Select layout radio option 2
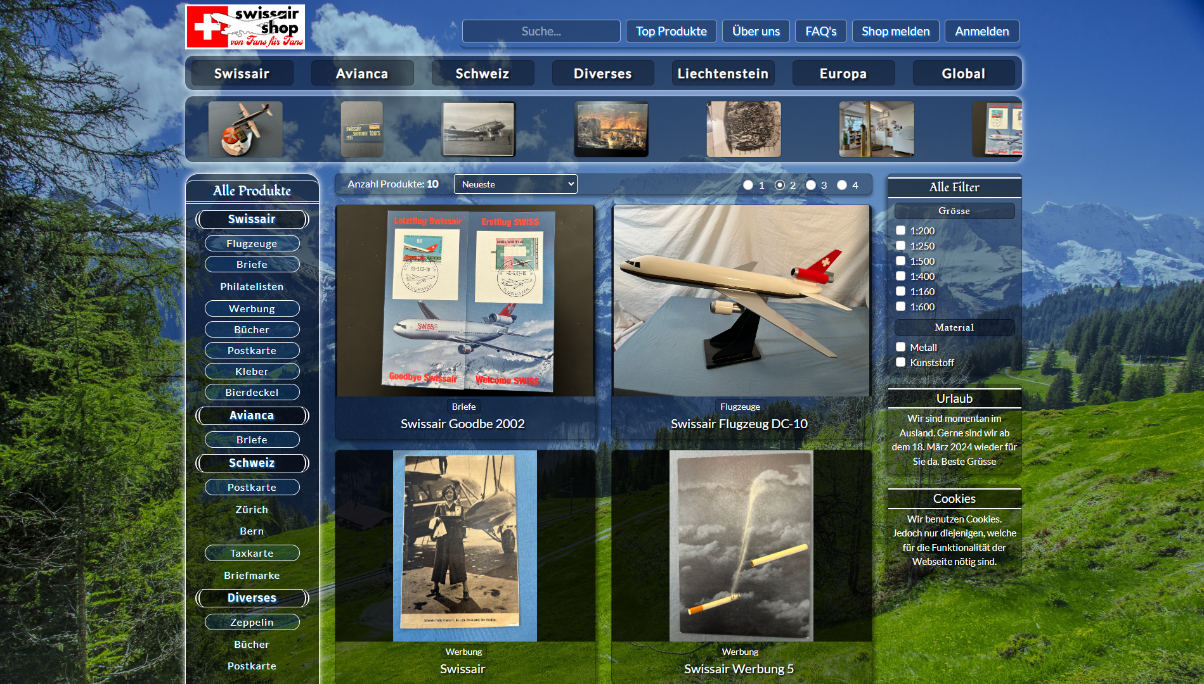The image size is (1204, 684). tap(780, 185)
